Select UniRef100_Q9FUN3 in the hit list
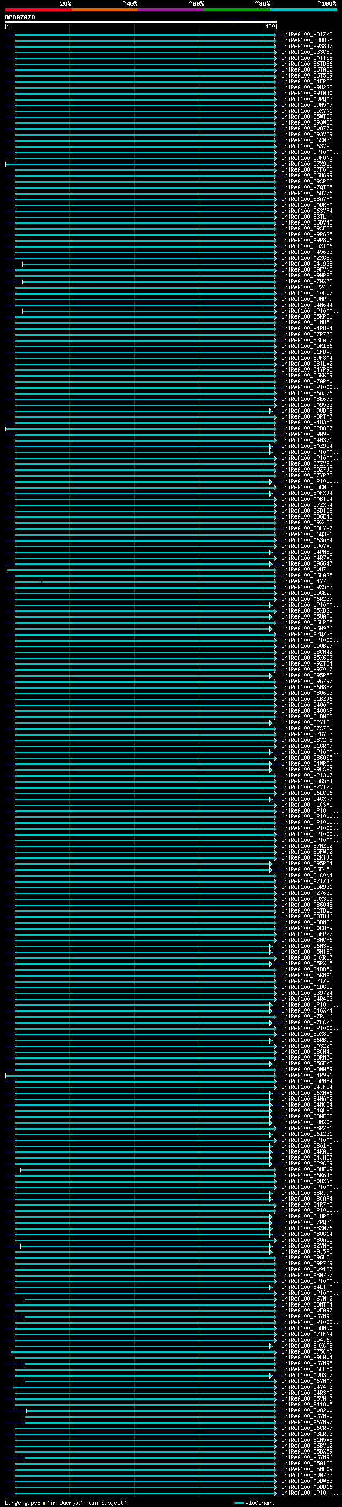The width and height of the screenshot is (342, 1507). 307,157
